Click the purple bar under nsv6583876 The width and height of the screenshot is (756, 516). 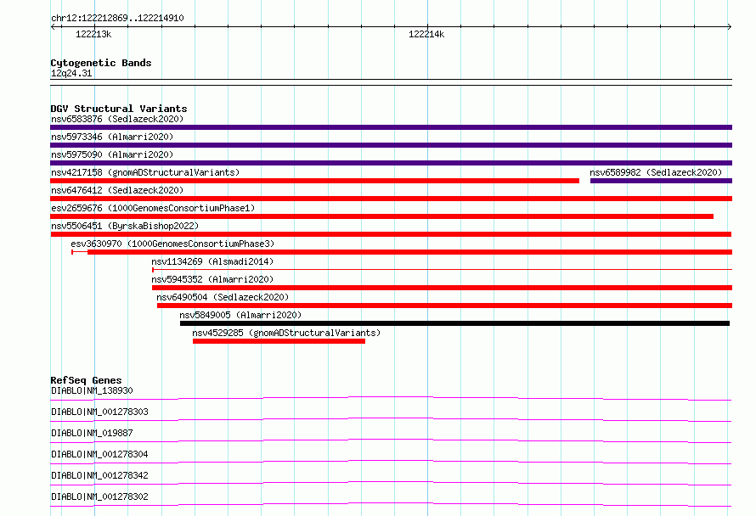point(391,127)
